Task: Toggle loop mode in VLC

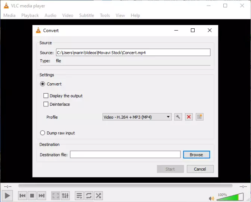Action: click(x=89, y=196)
